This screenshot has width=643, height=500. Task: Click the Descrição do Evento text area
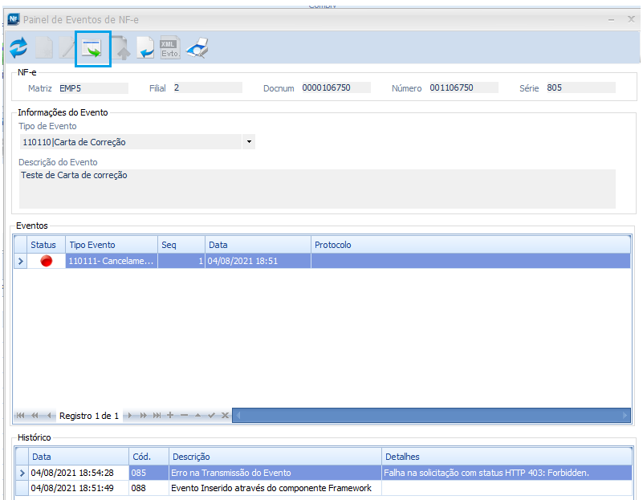point(316,189)
